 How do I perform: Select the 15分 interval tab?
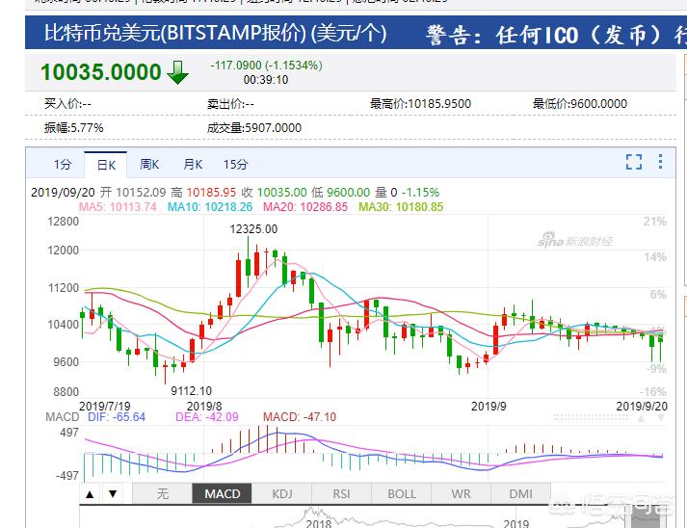coord(235,164)
